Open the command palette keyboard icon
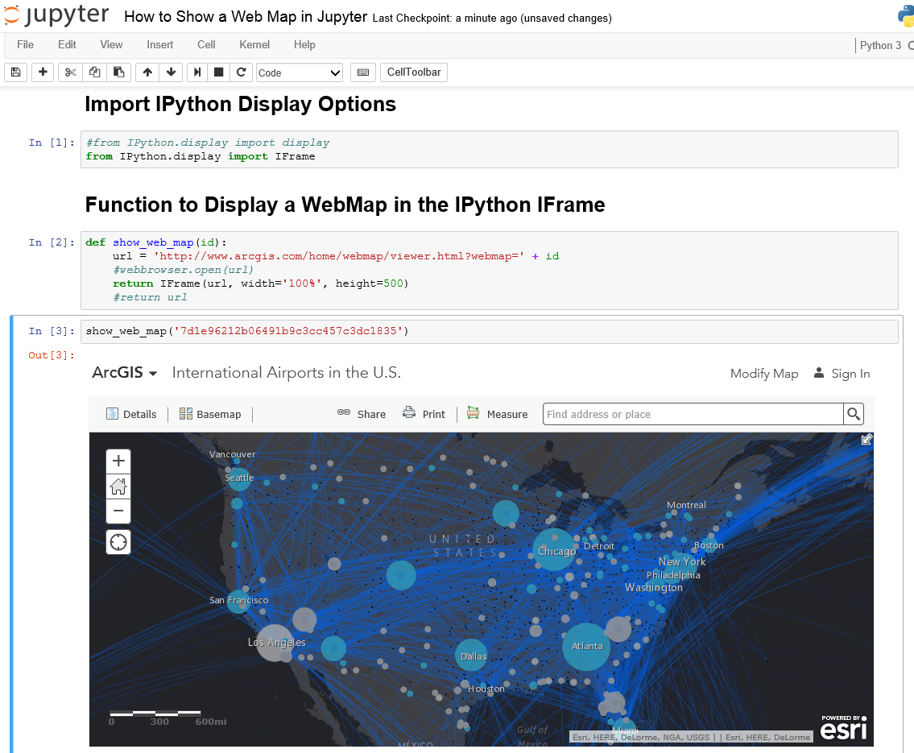 (363, 72)
